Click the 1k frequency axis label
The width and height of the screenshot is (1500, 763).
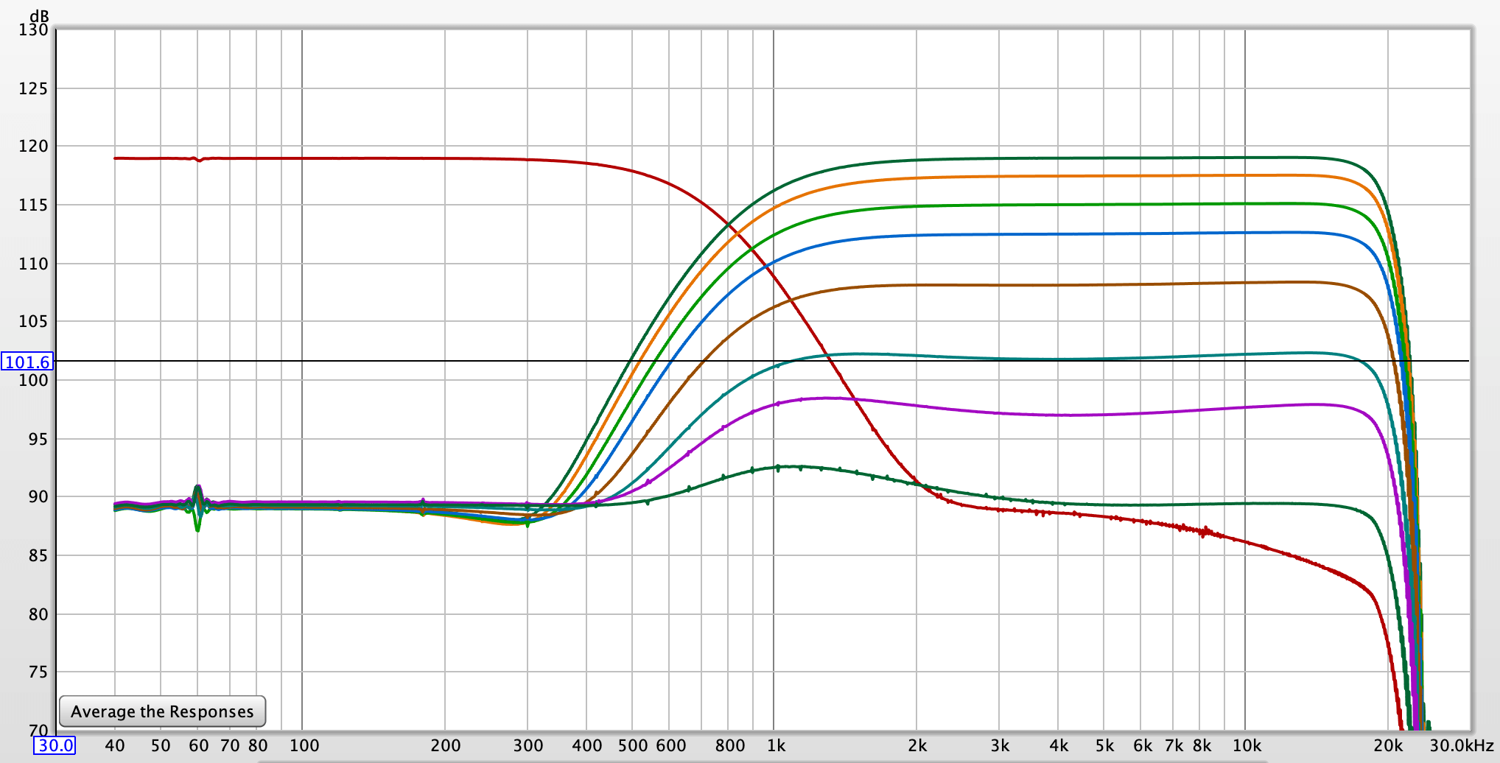(776, 745)
